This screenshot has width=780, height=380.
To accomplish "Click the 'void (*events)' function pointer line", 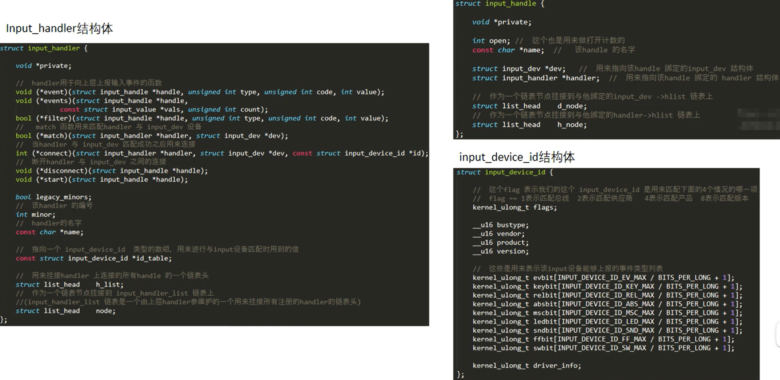I will tap(102, 101).
